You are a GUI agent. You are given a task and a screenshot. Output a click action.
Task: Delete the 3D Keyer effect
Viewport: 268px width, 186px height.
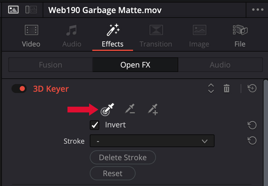pos(227,89)
